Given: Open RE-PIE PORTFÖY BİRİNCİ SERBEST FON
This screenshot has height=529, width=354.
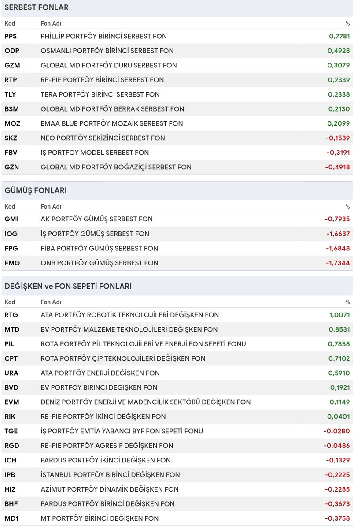Looking at the screenshot, I should click(102, 80).
